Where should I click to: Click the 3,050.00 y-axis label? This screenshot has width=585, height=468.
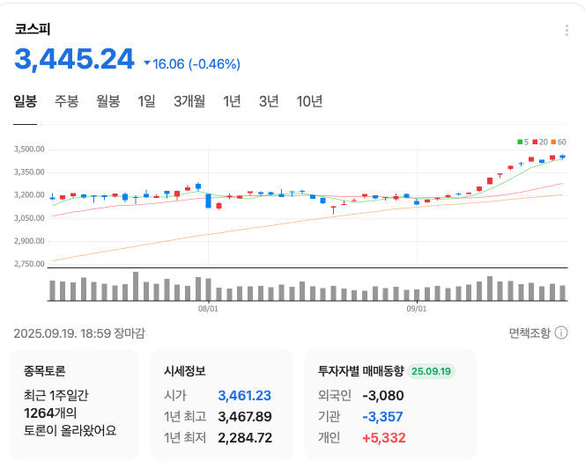coord(29,218)
